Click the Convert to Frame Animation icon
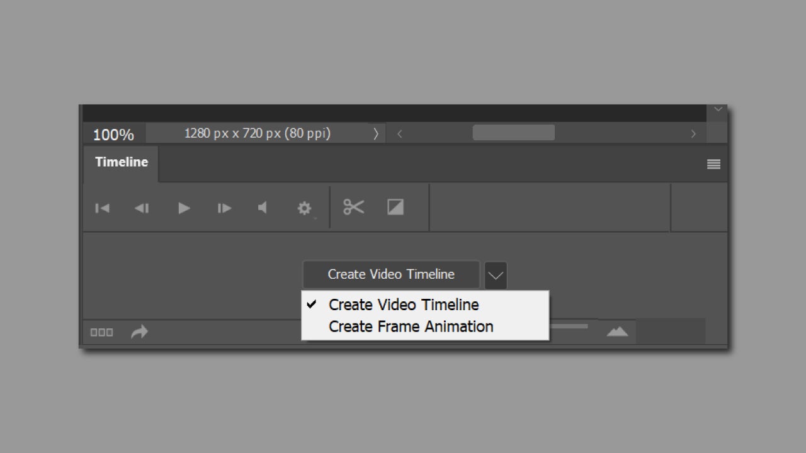Image resolution: width=806 pixels, height=453 pixels. click(101, 332)
